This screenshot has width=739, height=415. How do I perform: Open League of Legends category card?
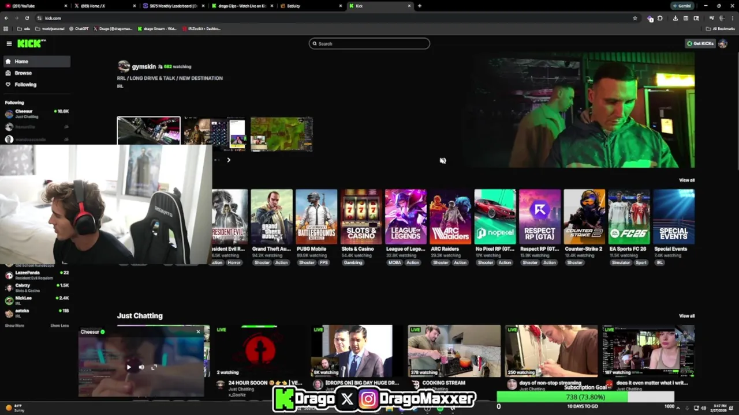tap(406, 217)
